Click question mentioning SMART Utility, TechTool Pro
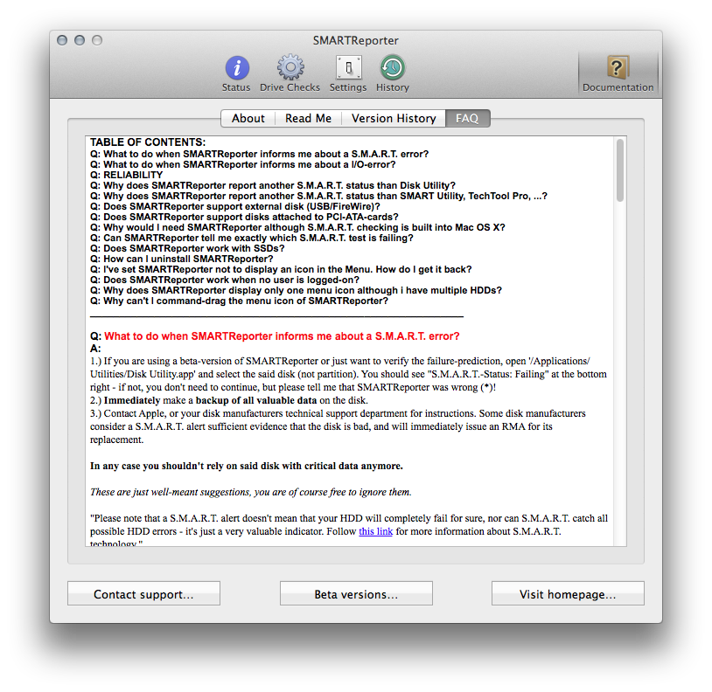This screenshot has width=712, height=692. [x=318, y=196]
